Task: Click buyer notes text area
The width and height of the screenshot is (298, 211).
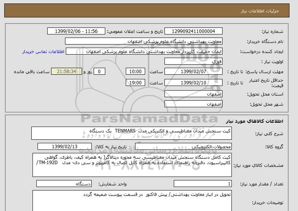Action: (132, 201)
